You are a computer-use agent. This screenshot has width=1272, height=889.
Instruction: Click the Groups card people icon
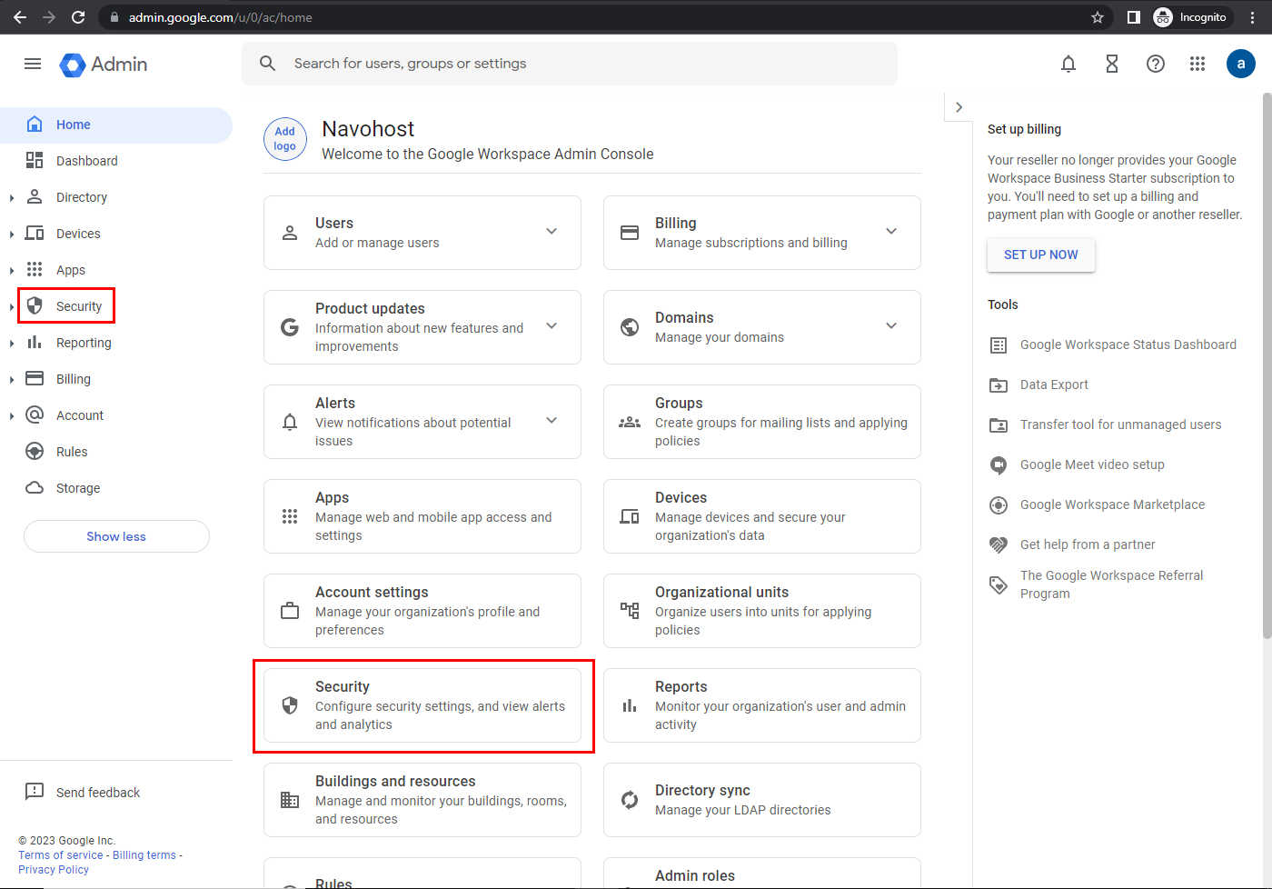coord(630,422)
